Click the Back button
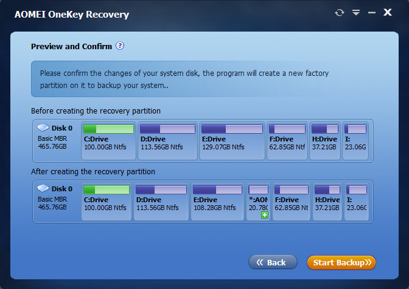This screenshot has height=289, width=409. point(273,262)
